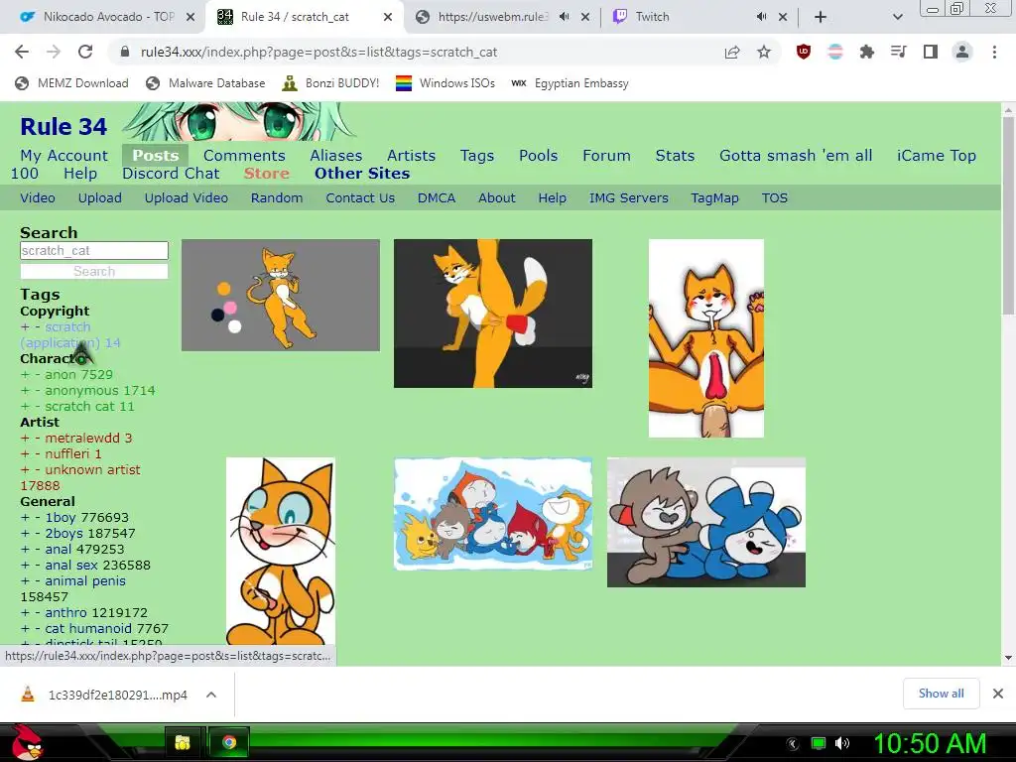Click the Store link
The image size is (1016, 762).
[266, 174]
